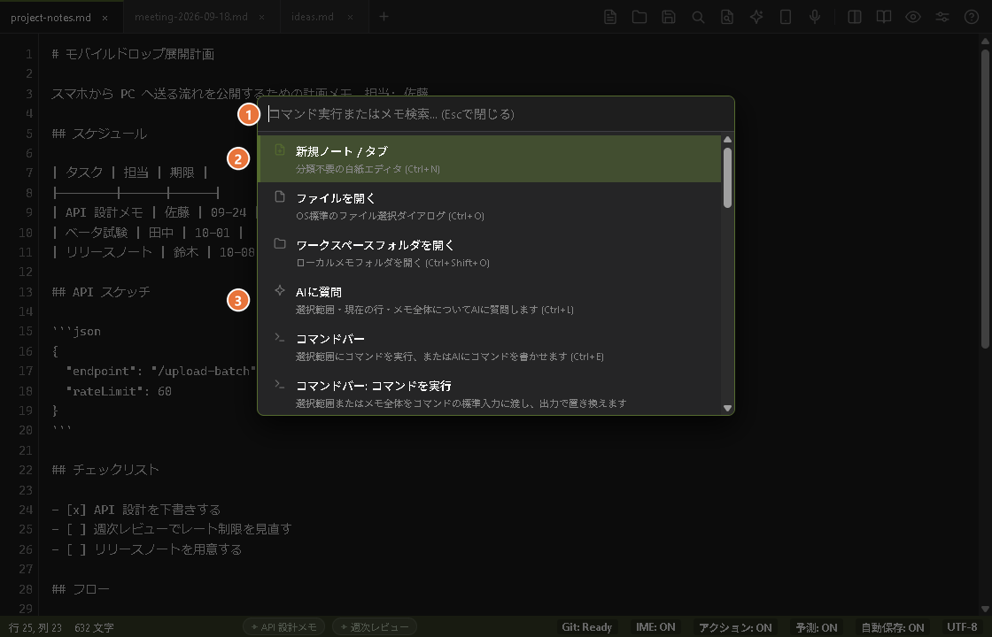Screen dimensions: 992x637
Task: Click the ## スケジュール heading line
Action: 99,134
